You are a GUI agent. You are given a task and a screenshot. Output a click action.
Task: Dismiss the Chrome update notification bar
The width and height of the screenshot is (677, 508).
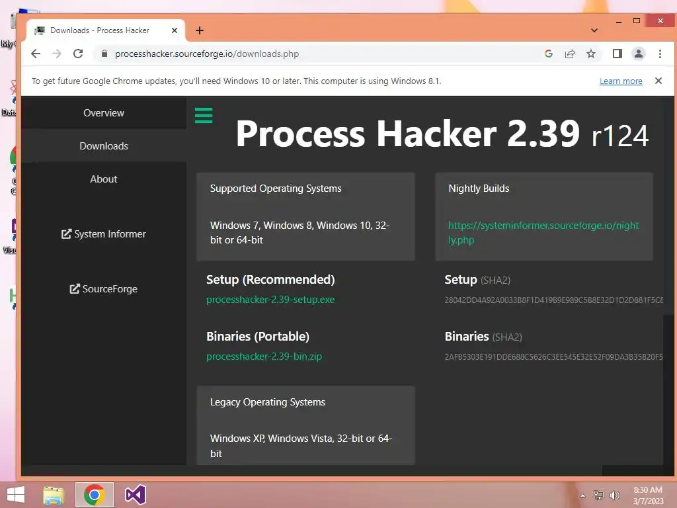tap(658, 81)
